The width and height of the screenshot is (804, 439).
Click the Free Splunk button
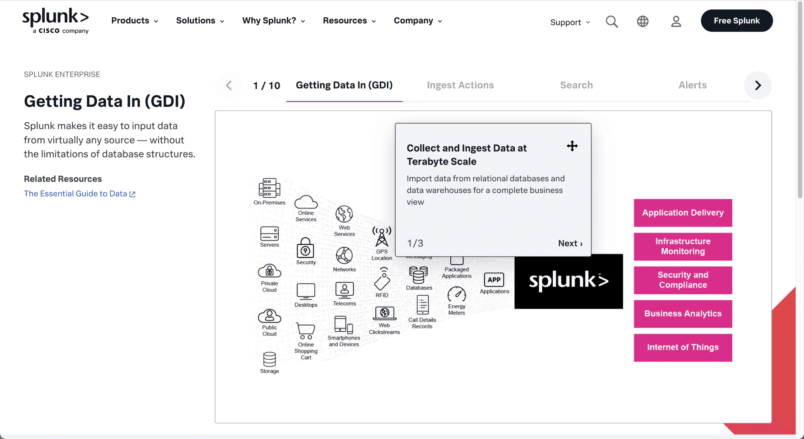737,20
